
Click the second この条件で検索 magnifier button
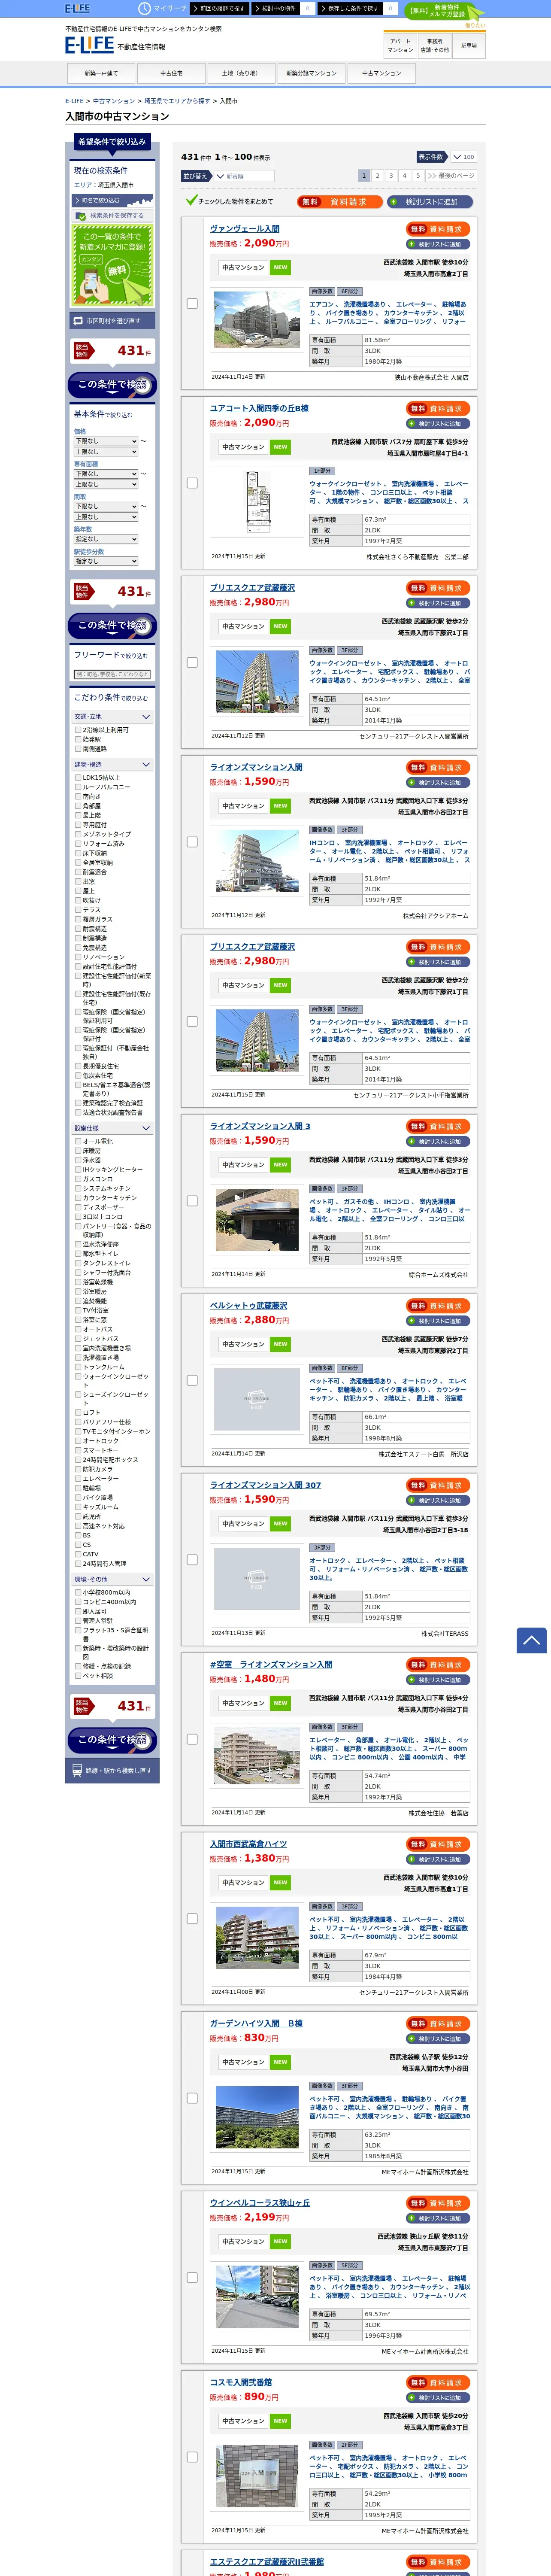point(112,626)
